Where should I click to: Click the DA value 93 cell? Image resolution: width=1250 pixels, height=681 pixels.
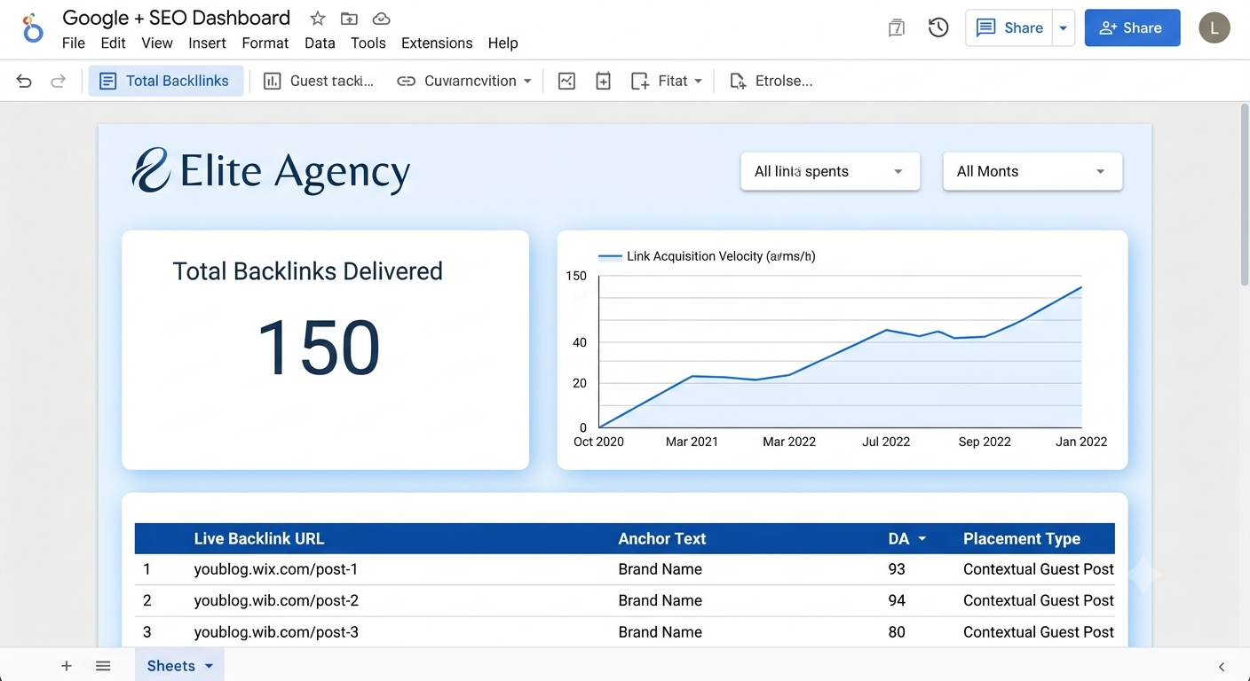(897, 569)
